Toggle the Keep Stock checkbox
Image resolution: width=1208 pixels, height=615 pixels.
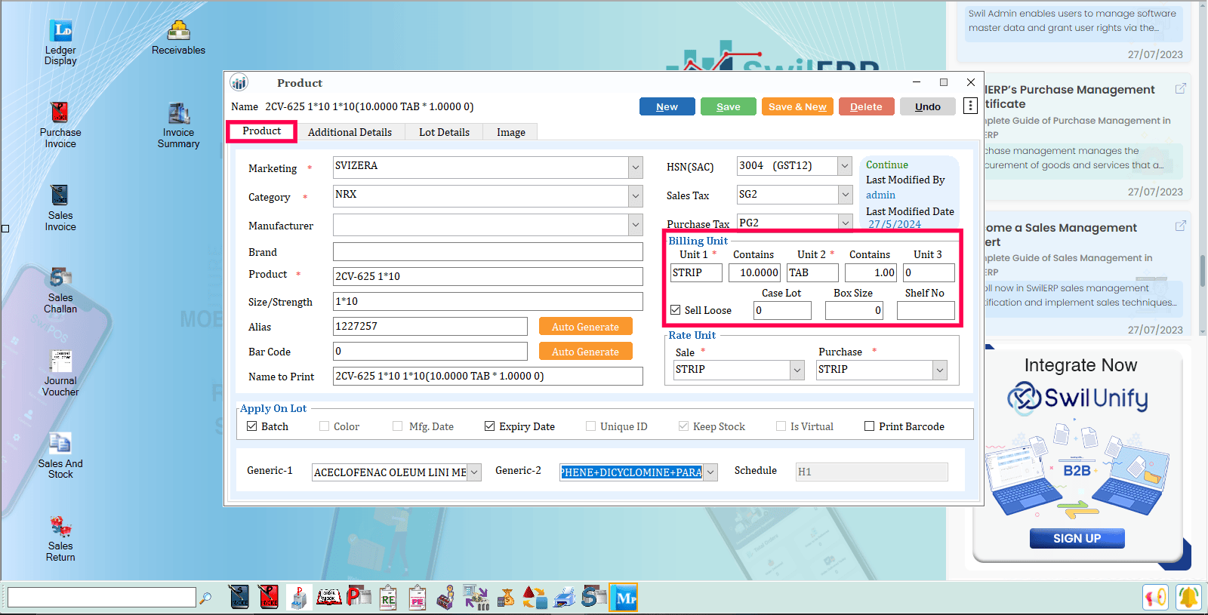[684, 426]
